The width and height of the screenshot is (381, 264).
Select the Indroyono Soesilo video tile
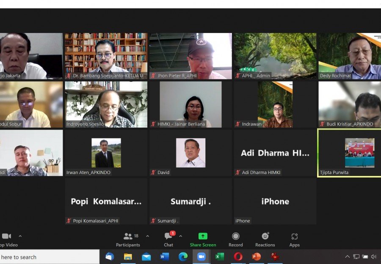coord(106,104)
